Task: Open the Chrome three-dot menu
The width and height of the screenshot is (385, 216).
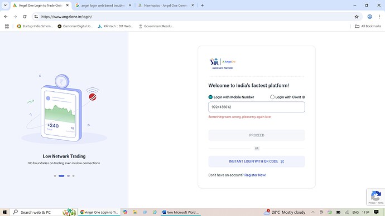Action: [x=379, y=17]
